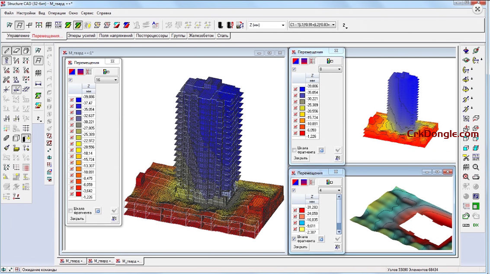Click the color scale settings icon in left Перемещения panel

point(106,71)
